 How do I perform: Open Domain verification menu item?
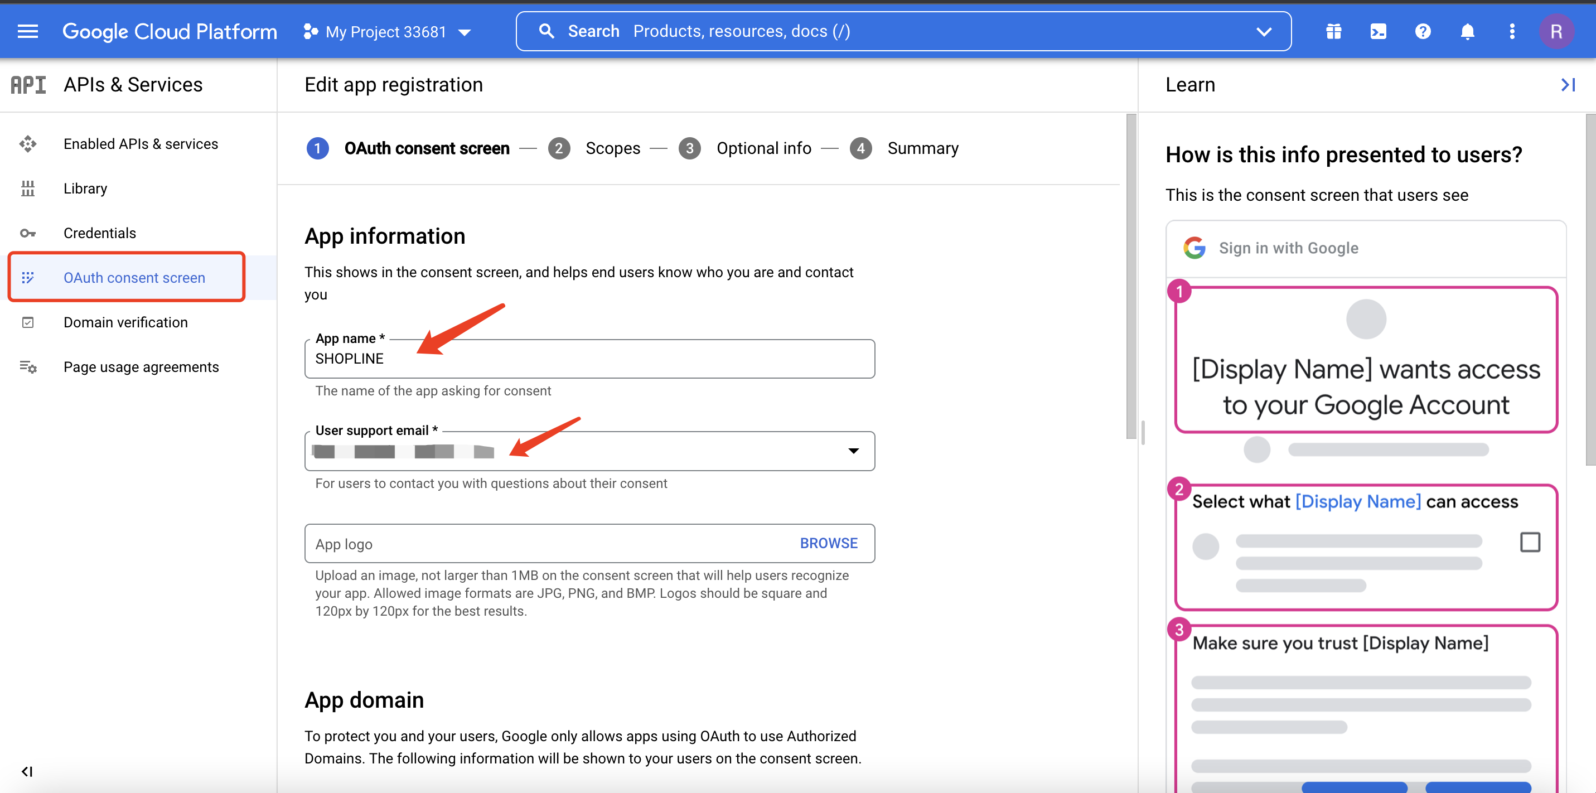pos(125,322)
